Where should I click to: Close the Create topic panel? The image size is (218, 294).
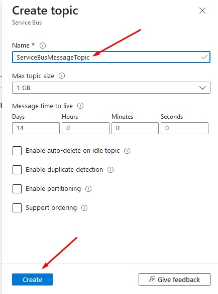pyautogui.click(x=202, y=11)
